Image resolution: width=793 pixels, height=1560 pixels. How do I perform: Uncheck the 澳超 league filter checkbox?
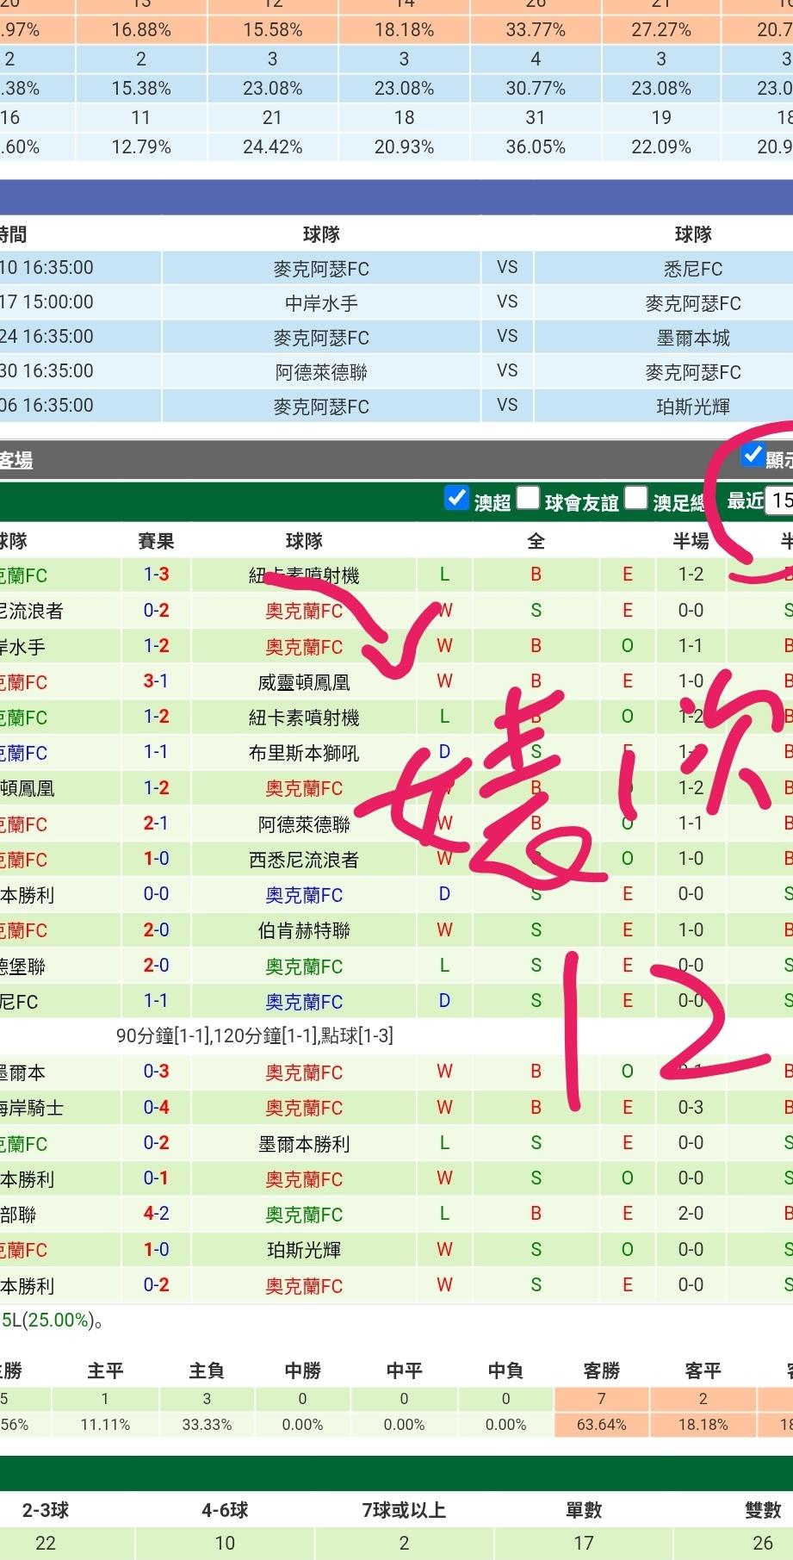[456, 499]
